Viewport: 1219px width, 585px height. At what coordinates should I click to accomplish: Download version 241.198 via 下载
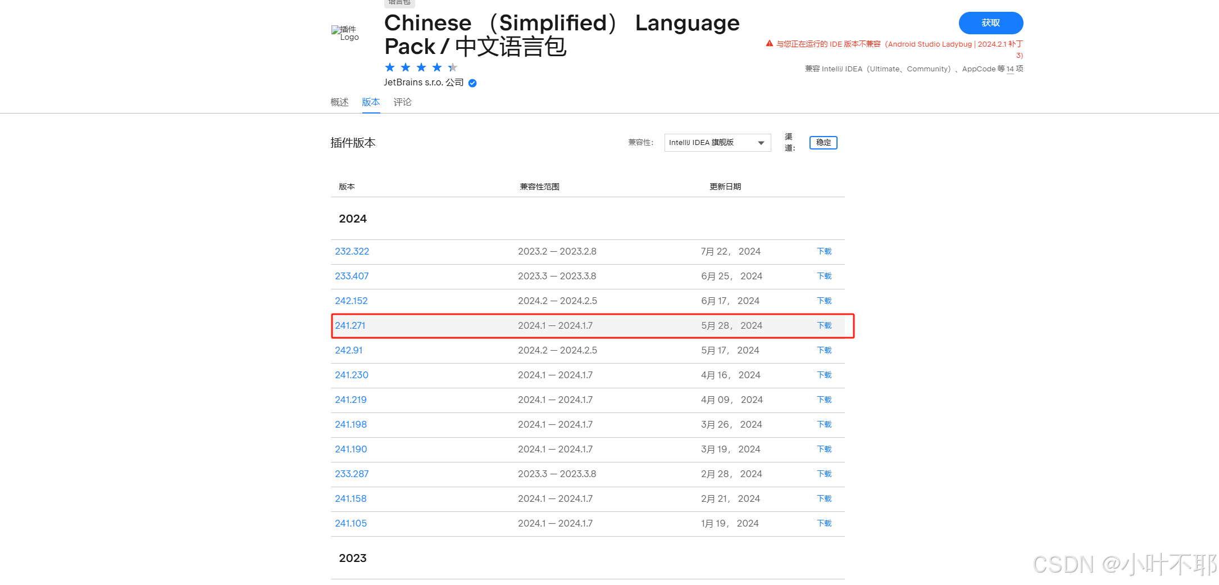[824, 425]
